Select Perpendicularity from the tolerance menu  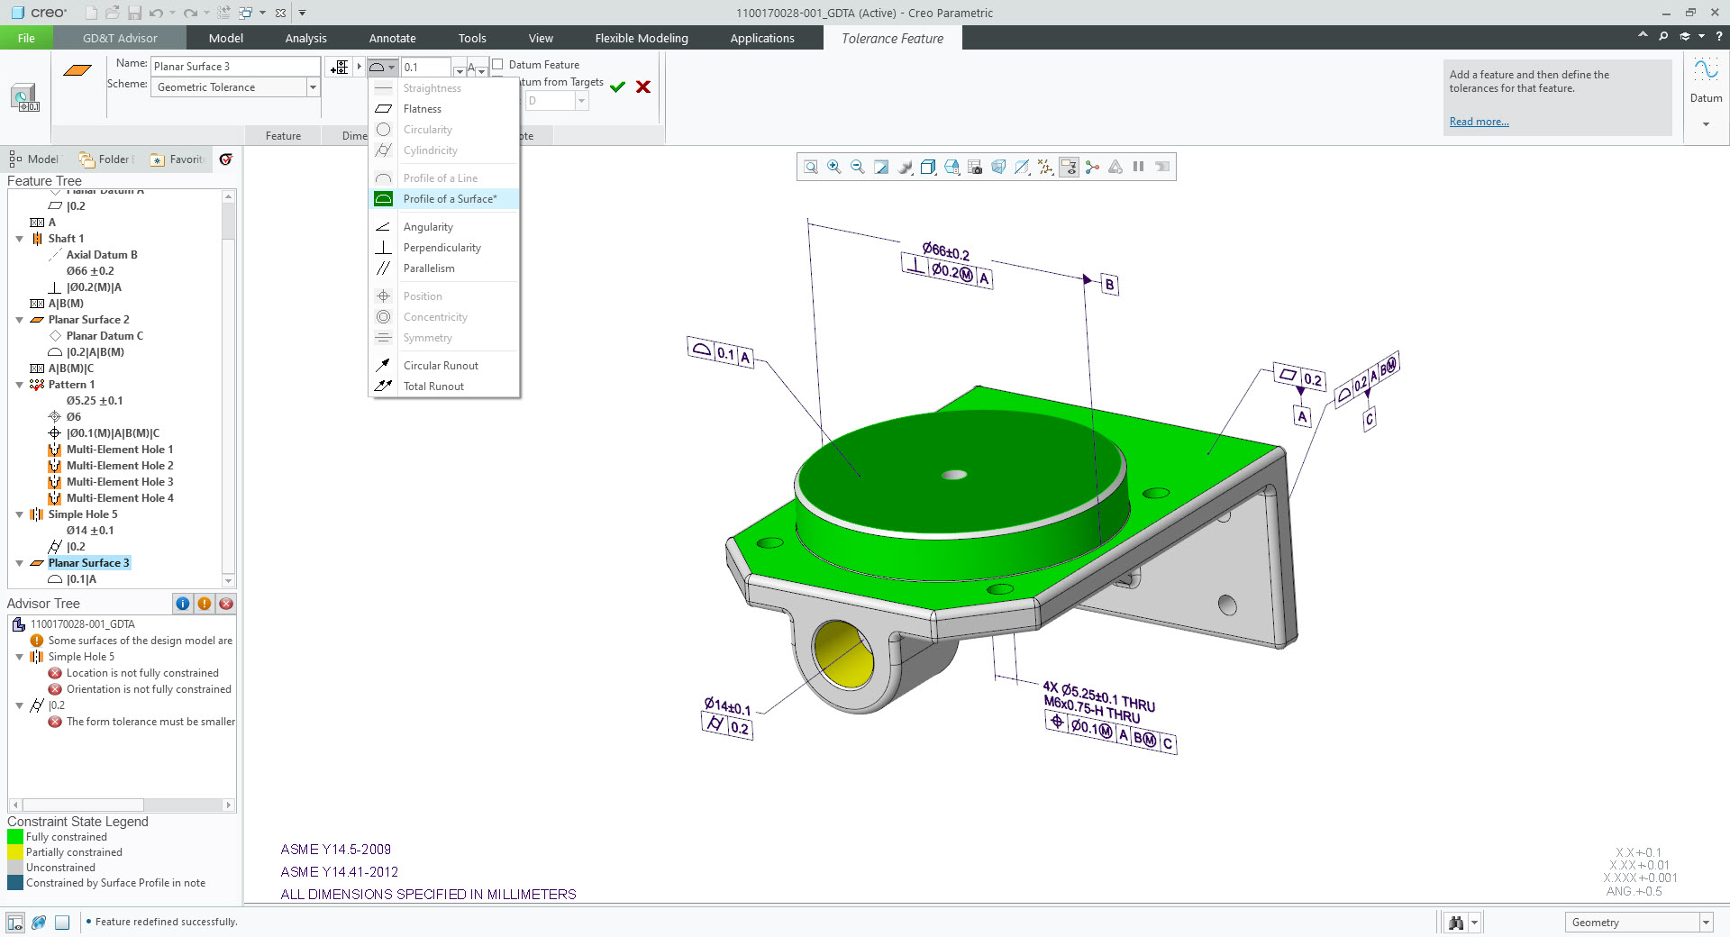point(442,248)
